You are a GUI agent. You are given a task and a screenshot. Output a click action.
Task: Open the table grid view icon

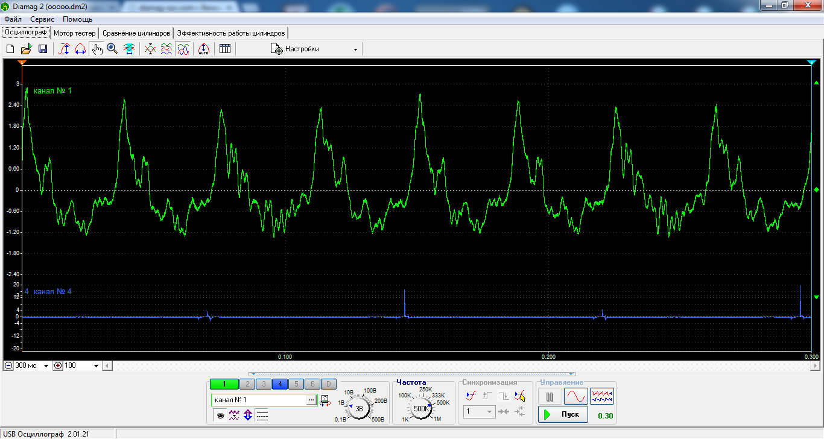(x=225, y=49)
